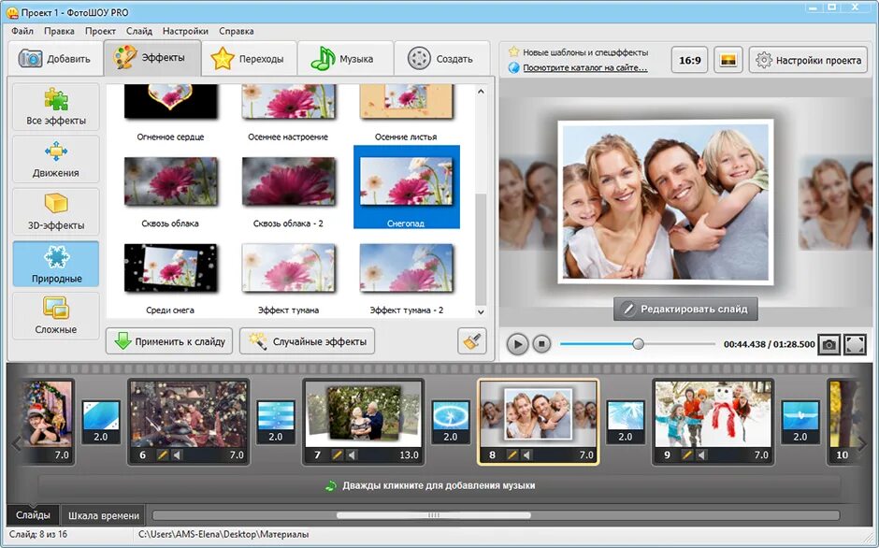Select the Сложные effects category
Screen dimensions: 879x548
pos(55,315)
